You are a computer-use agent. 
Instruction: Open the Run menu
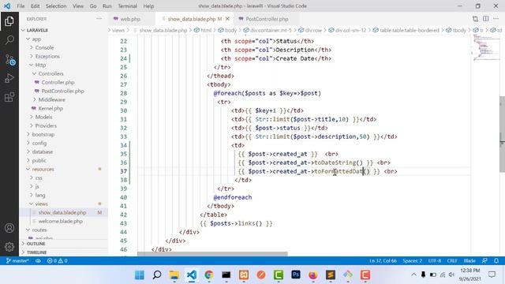(x=107, y=6)
